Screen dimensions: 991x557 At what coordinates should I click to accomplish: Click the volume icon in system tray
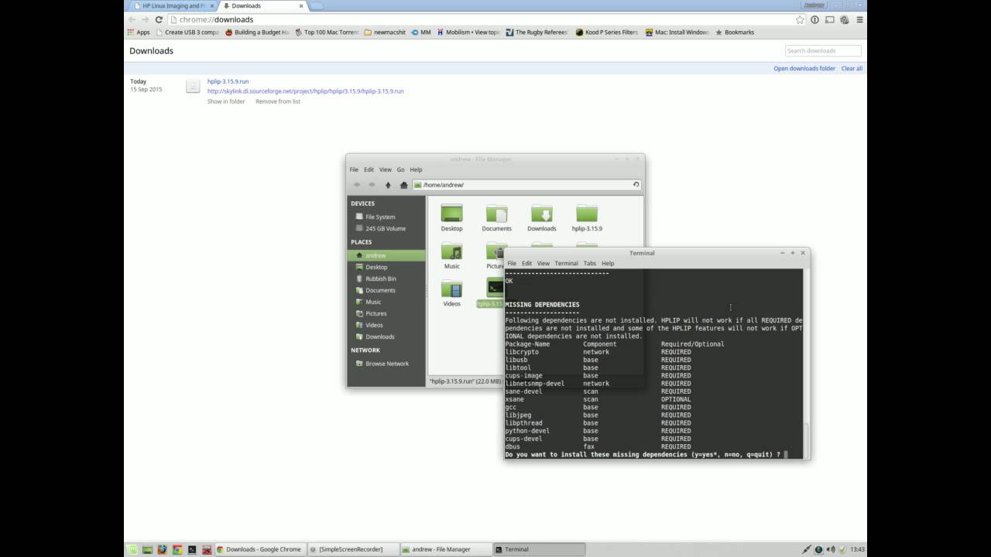coord(831,549)
